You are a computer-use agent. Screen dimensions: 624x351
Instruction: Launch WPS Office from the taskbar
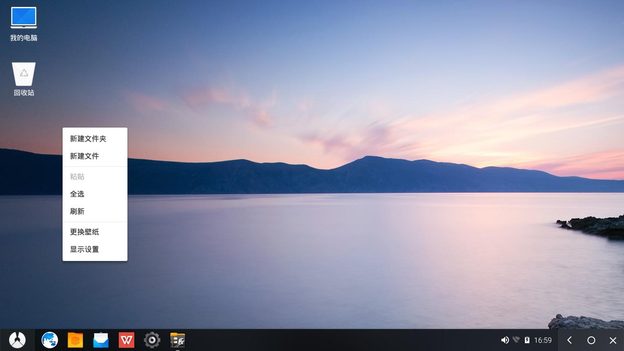(x=127, y=340)
